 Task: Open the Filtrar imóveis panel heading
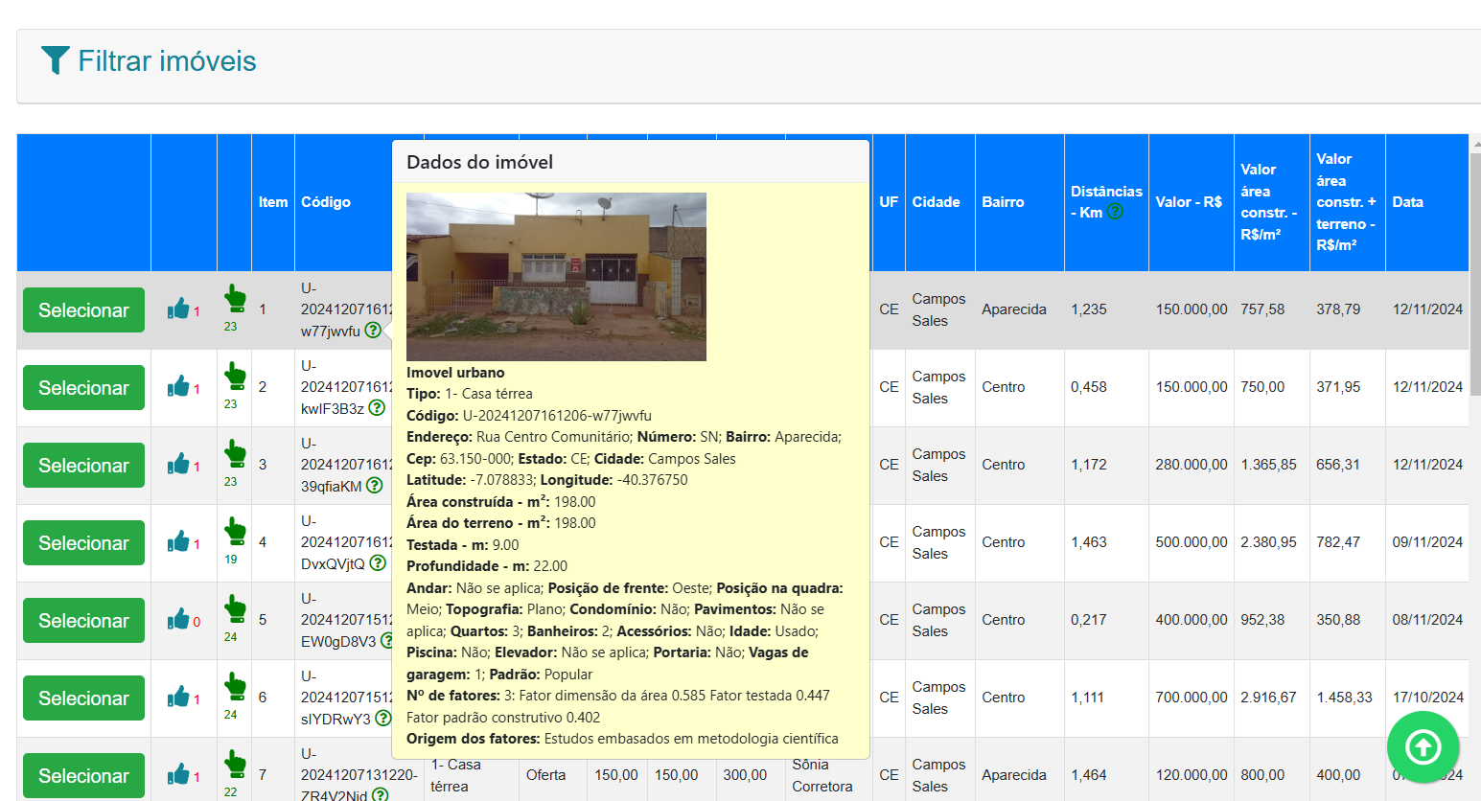tap(167, 61)
